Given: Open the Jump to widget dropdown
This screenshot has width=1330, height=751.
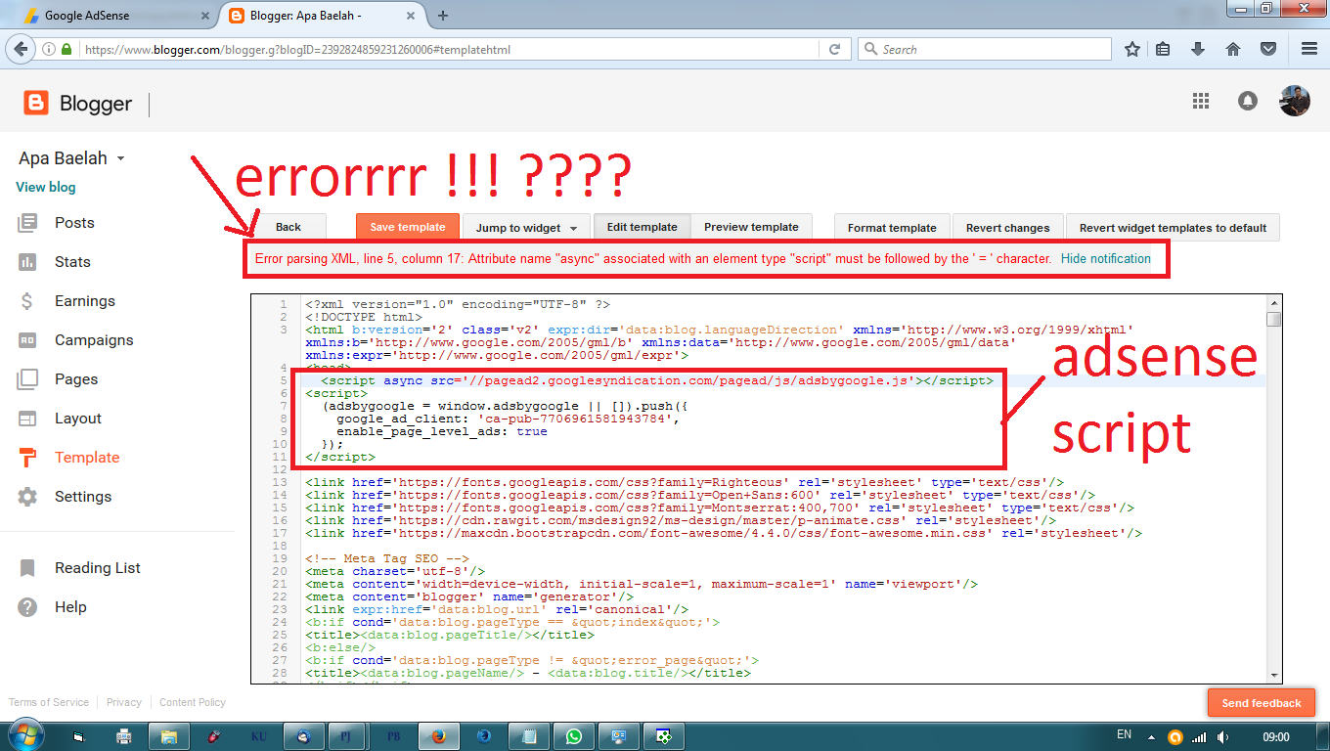Looking at the screenshot, I should coord(526,228).
